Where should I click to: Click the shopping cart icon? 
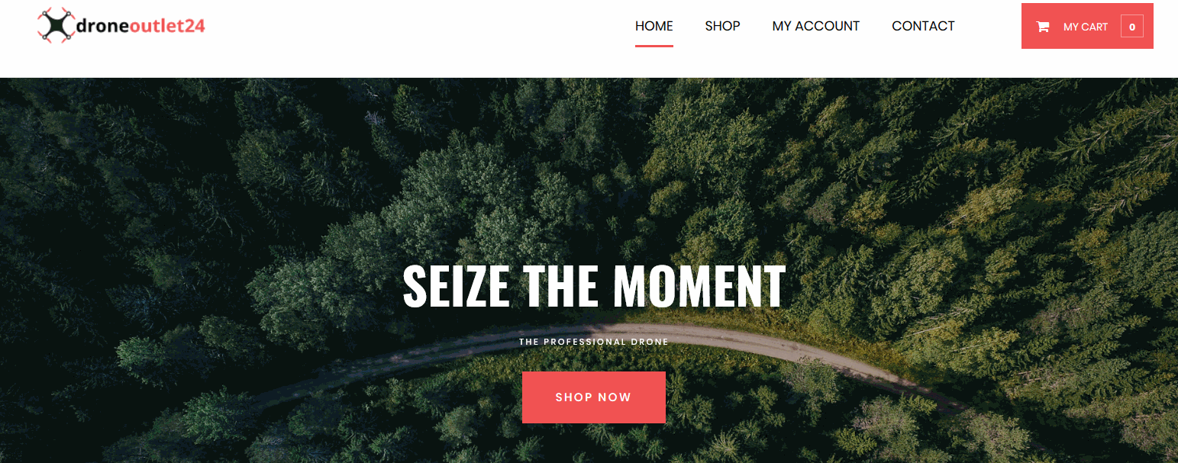coord(1043,27)
